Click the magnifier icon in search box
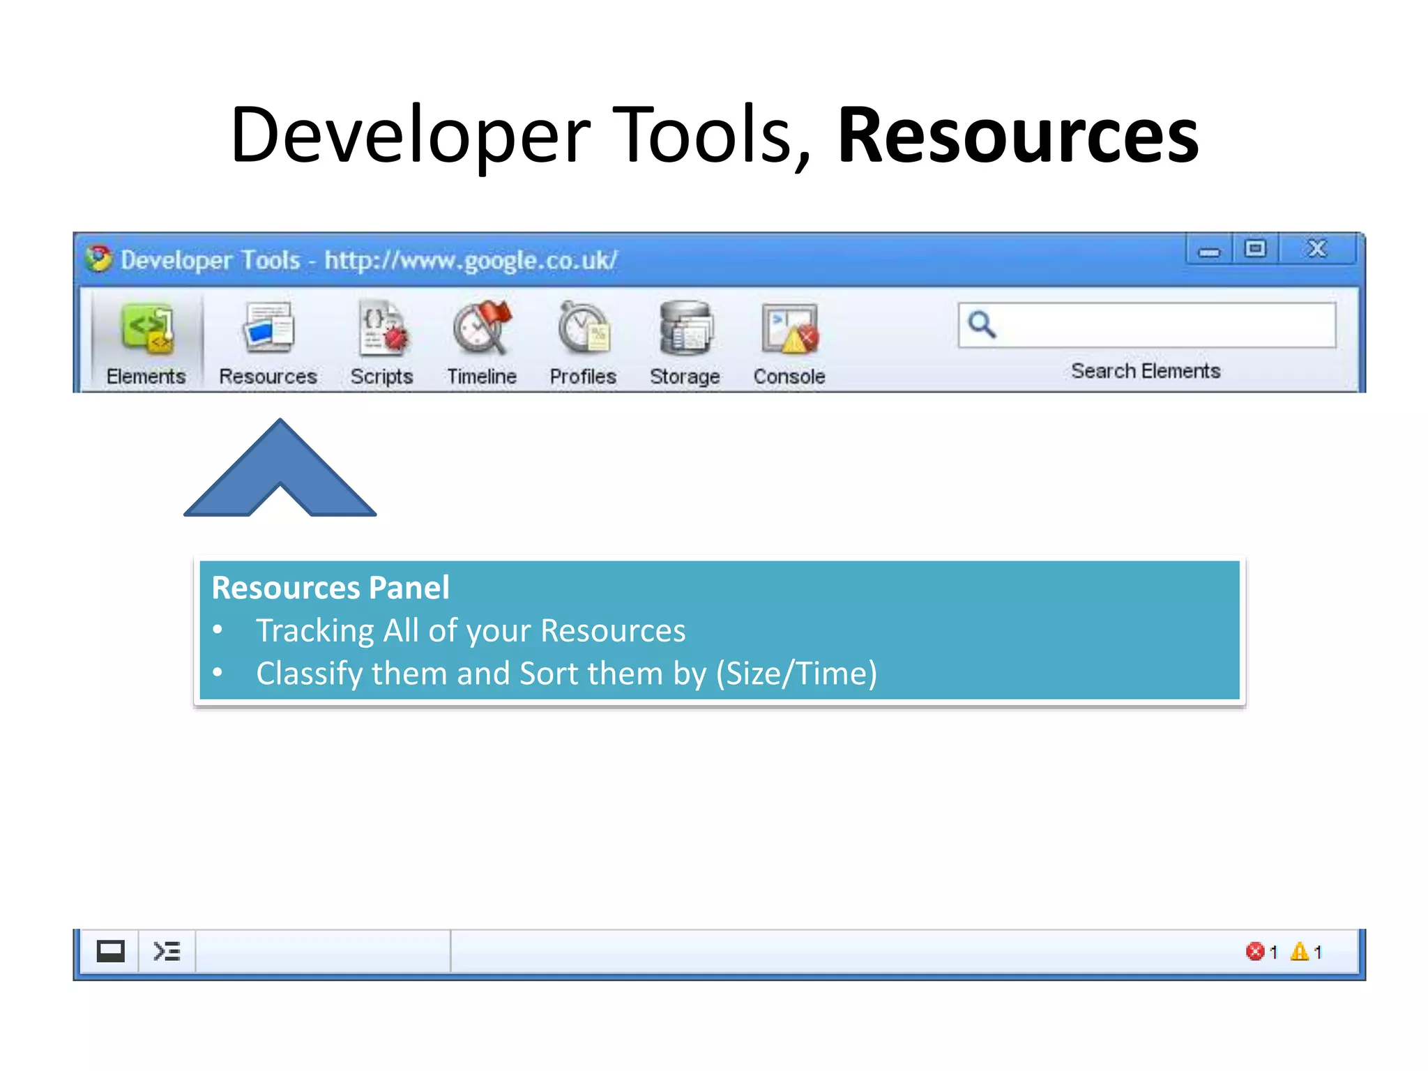 coord(982,324)
